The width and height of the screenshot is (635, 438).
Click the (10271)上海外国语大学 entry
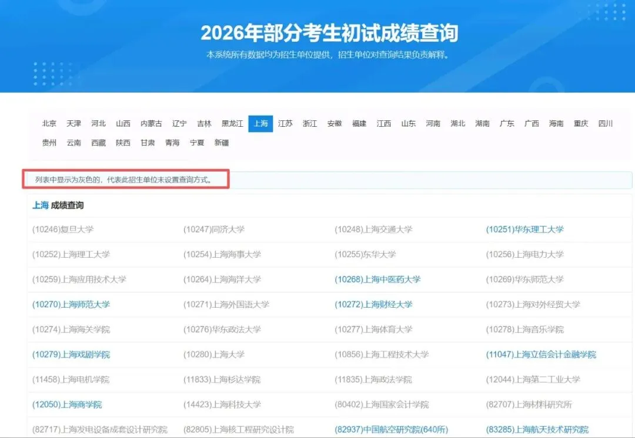pos(226,305)
